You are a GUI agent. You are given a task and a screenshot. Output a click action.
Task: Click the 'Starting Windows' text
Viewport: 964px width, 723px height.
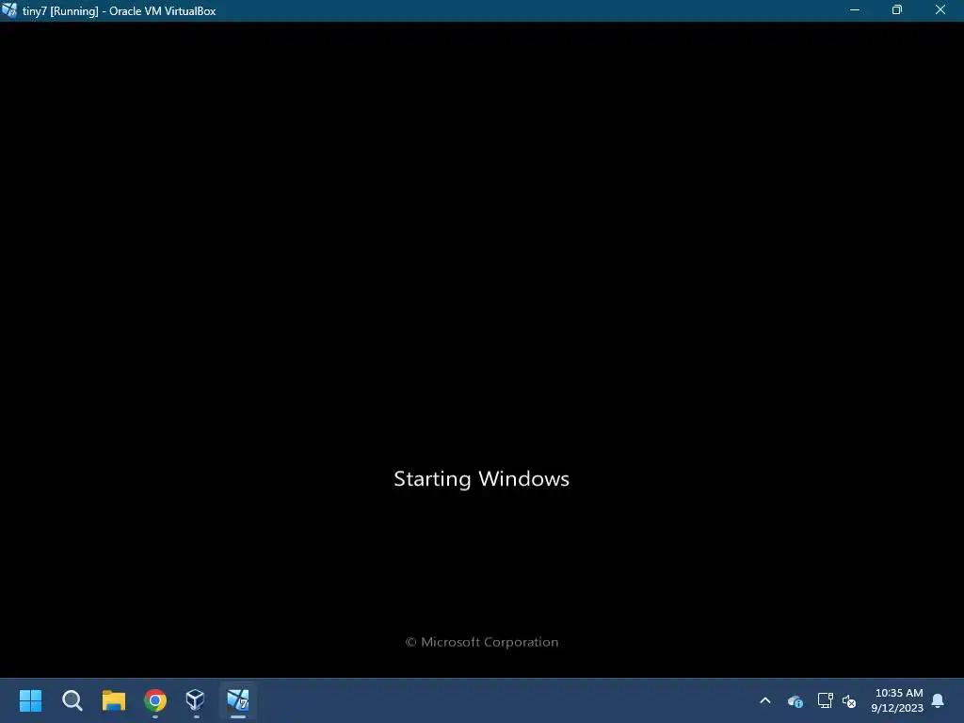pos(481,479)
